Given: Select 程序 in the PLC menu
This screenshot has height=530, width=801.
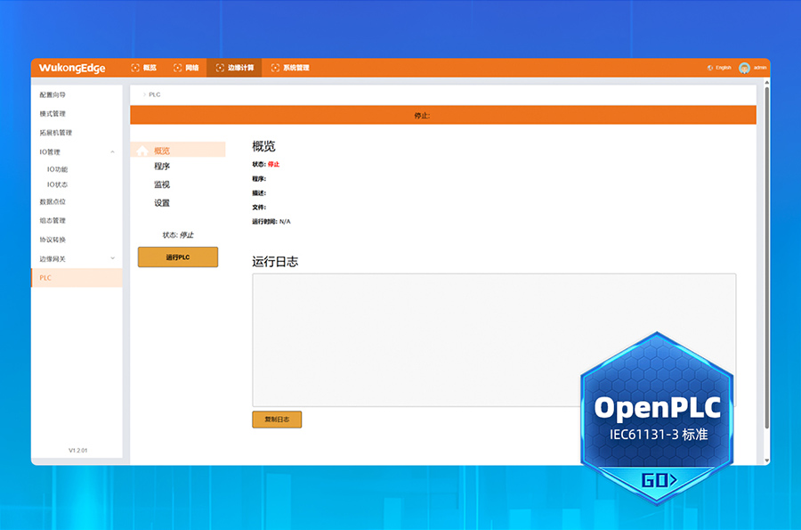Looking at the screenshot, I should tap(162, 167).
